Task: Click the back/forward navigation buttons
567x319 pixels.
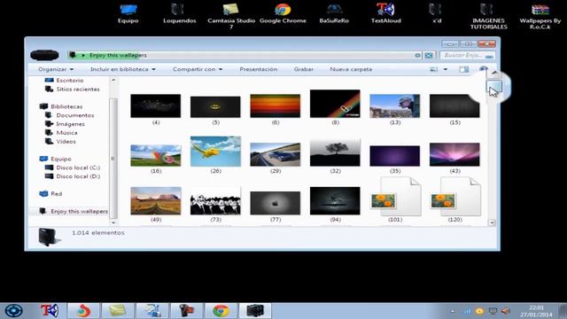Action: coord(44,55)
